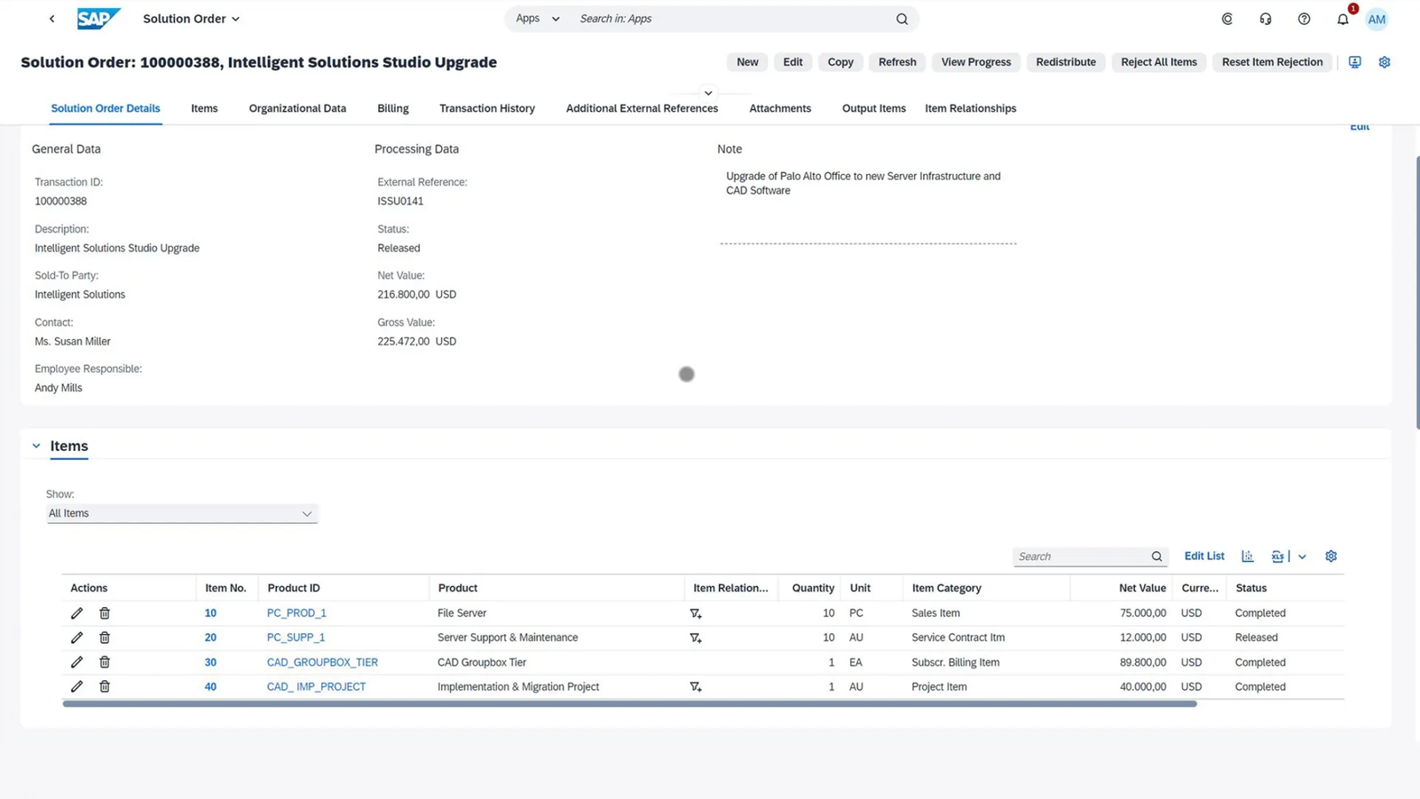This screenshot has height=799, width=1420.
Task: Open item relationship icon for File Server
Action: [696, 613]
